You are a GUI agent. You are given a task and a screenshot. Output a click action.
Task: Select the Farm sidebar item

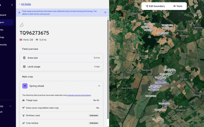pyautogui.click(x=7, y=22)
